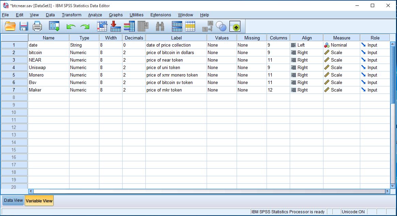Click the label "date of price collection"
The height and width of the screenshot is (216, 397).
169,45
